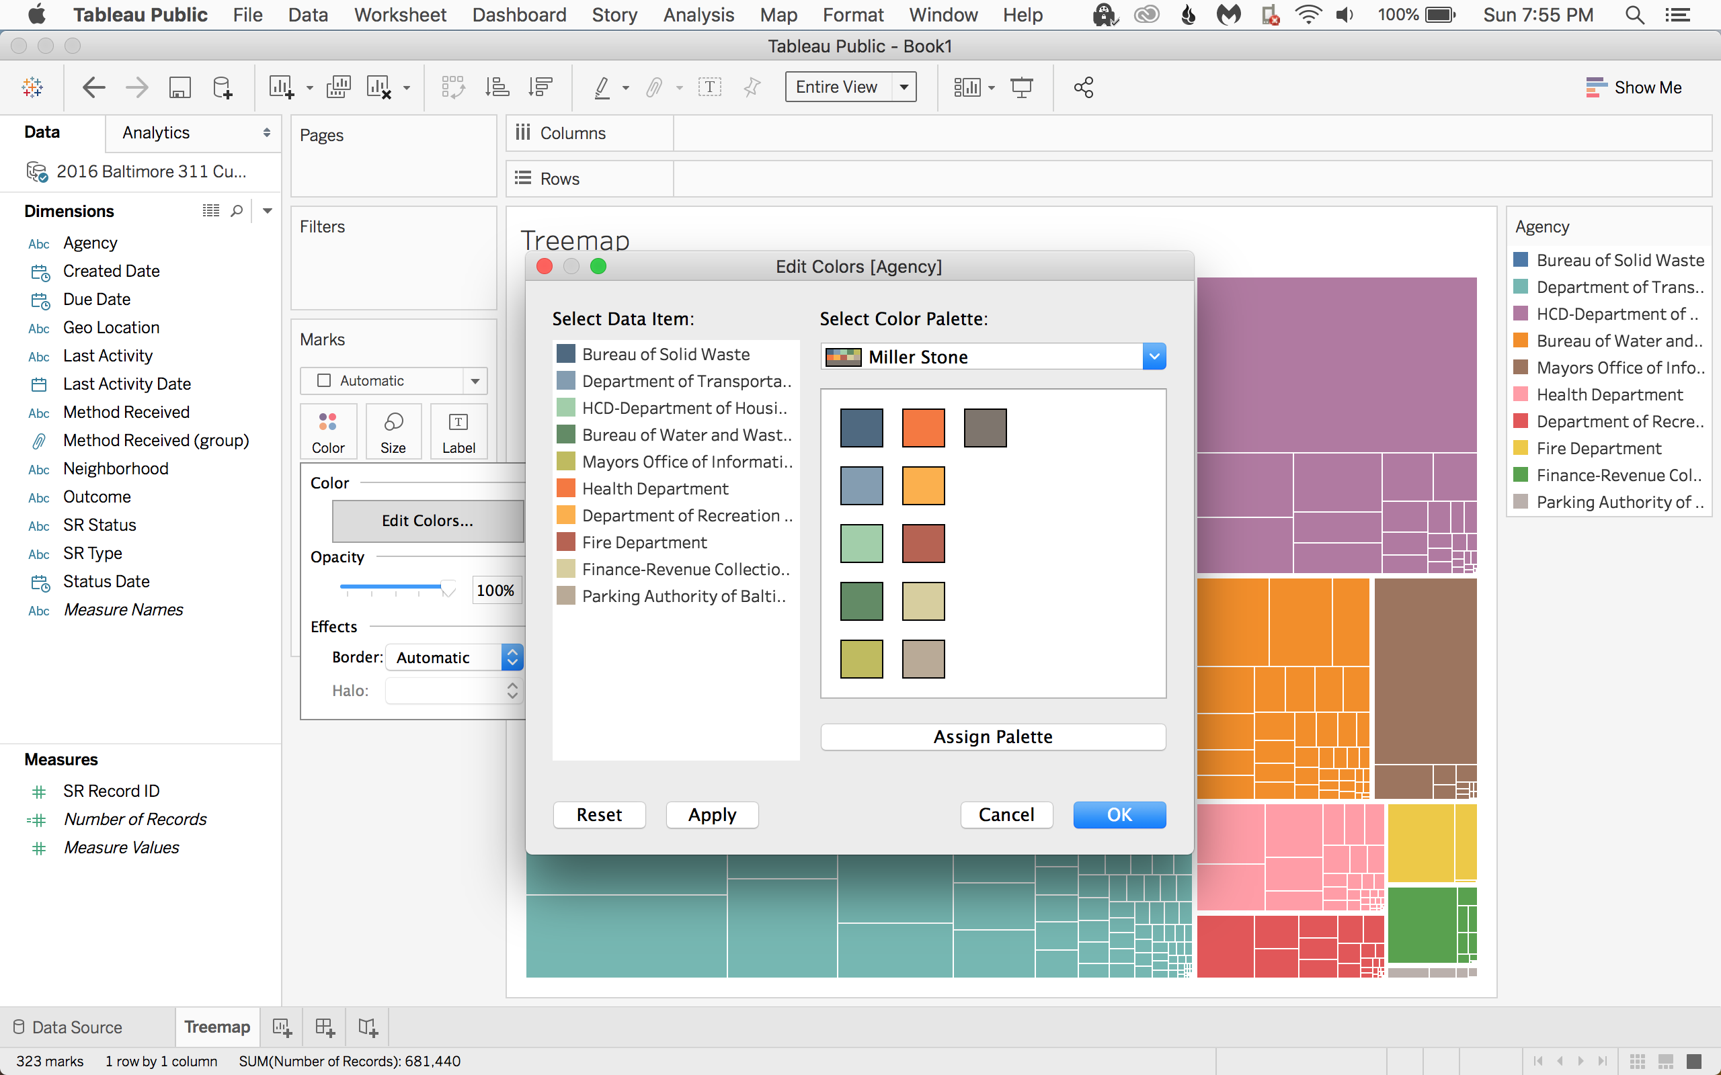Click the Share workbook icon

click(x=1083, y=87)
